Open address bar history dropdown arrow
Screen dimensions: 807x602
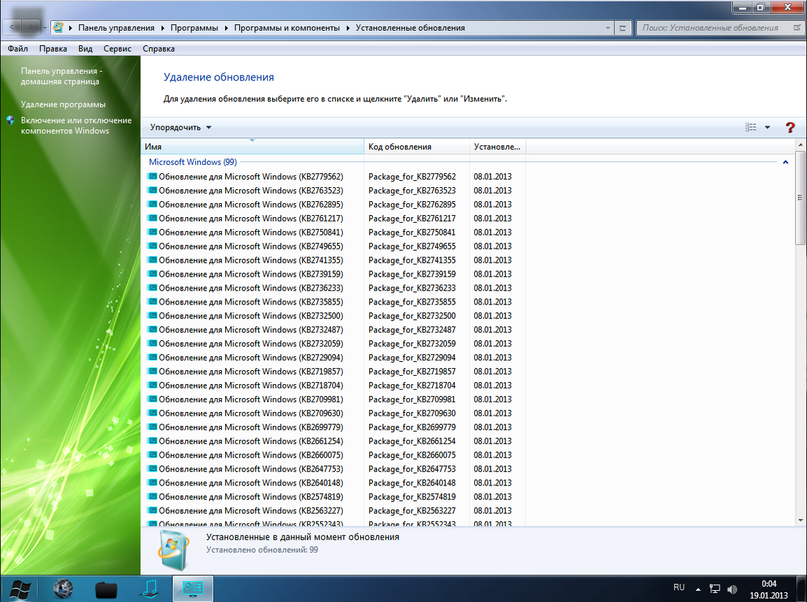click(x=608, y=28)
